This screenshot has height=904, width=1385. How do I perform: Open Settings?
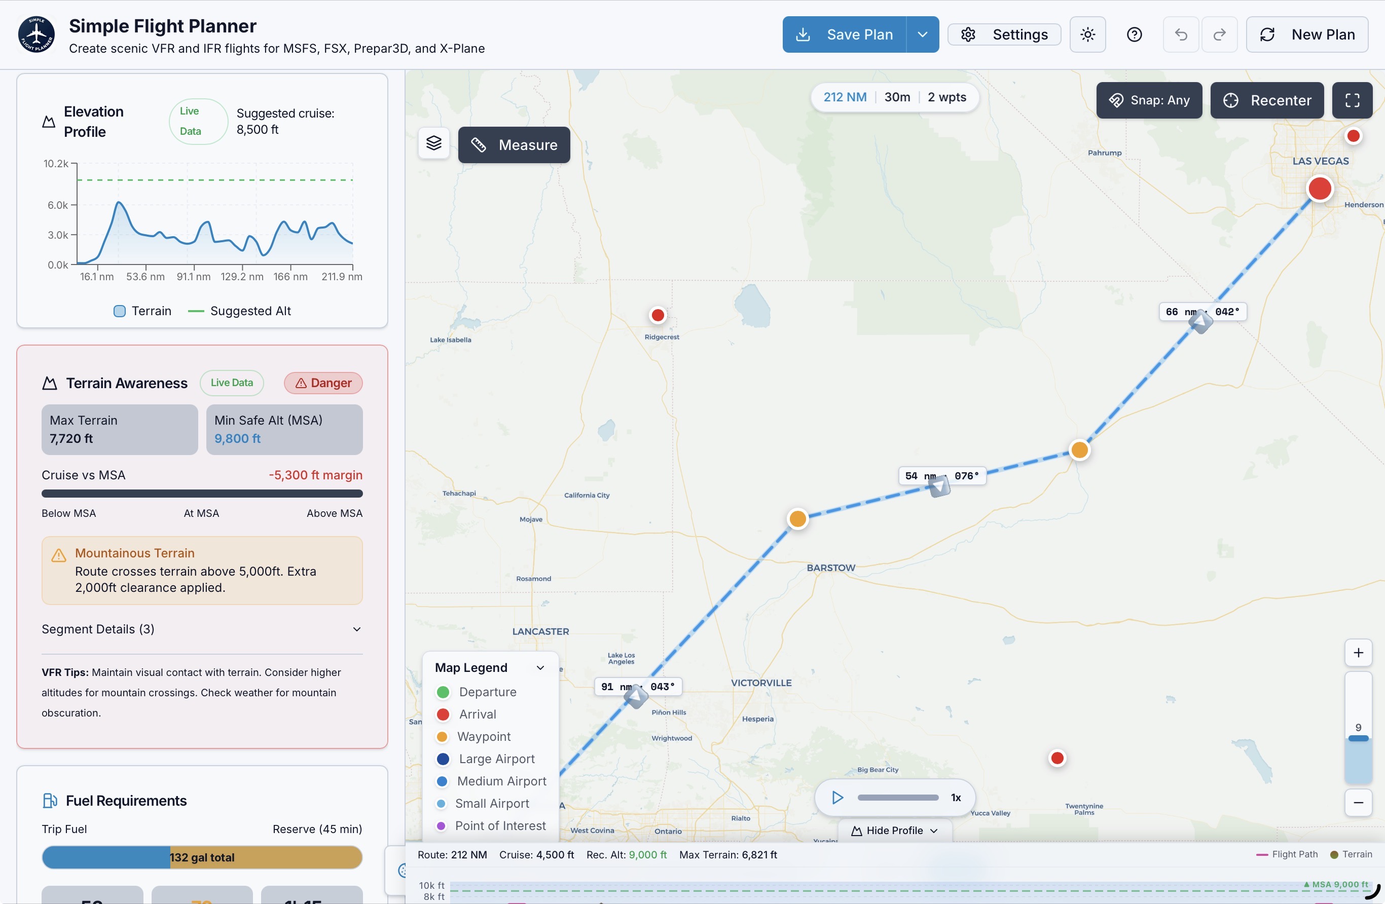tap(1004, 34)
